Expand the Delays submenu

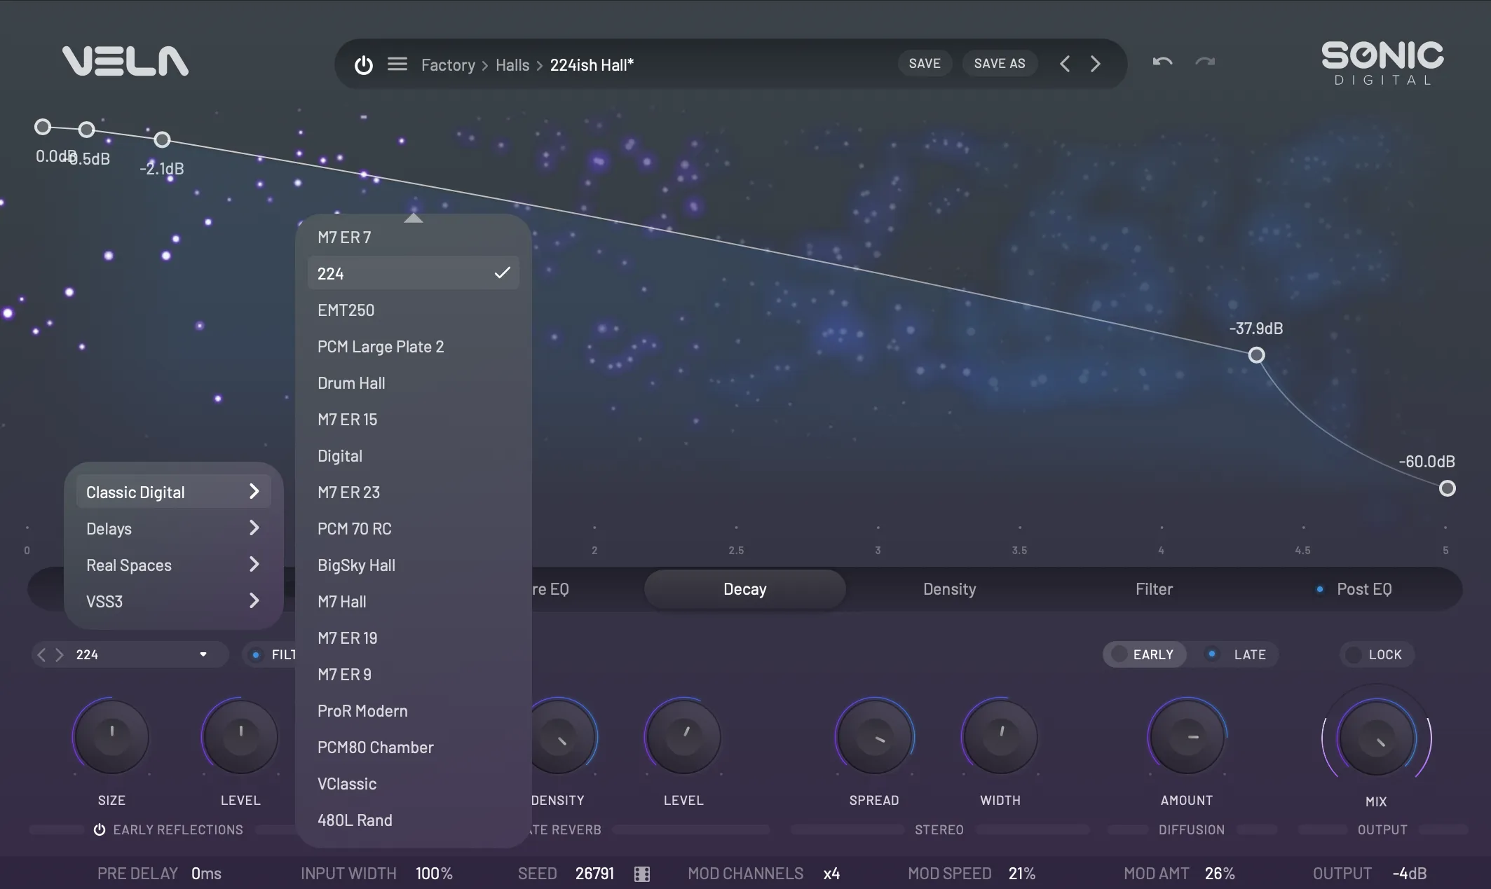[173, 528]
